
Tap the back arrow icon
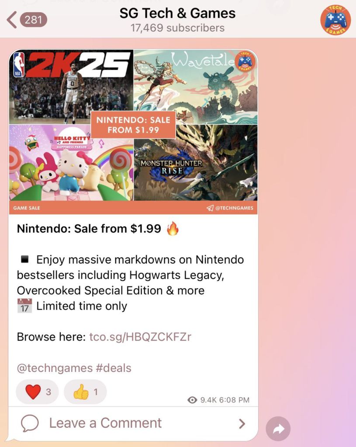(x=11, y=20)
